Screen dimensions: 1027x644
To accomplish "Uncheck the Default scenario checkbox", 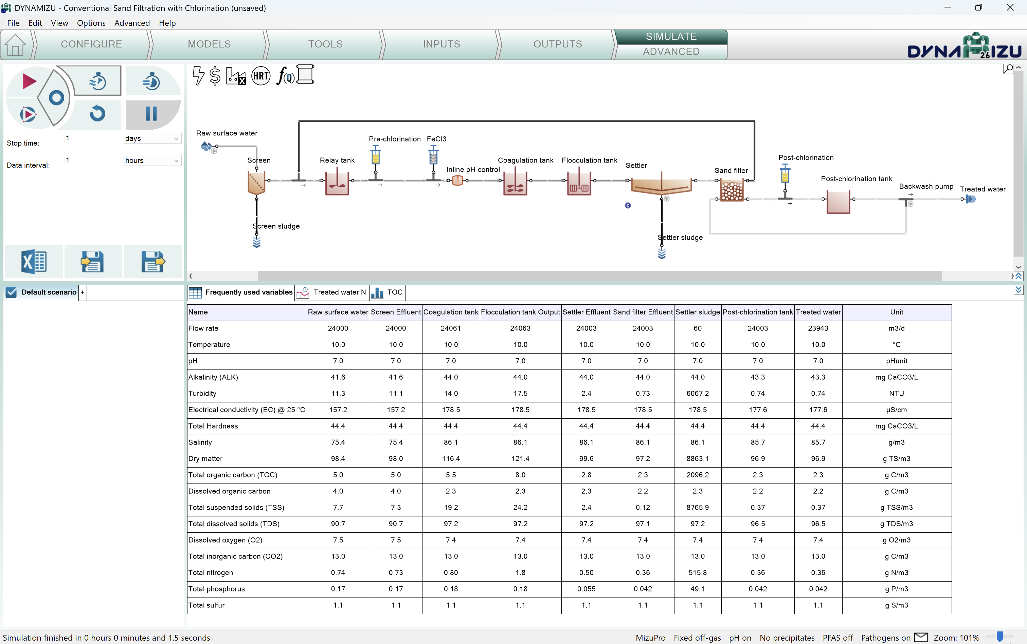I will pyautogui.click(x=12, y=292).
